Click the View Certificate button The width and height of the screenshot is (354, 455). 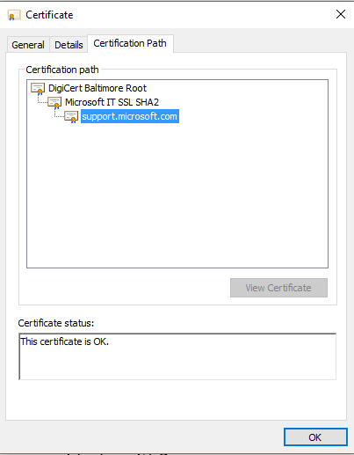click(278, 288)
